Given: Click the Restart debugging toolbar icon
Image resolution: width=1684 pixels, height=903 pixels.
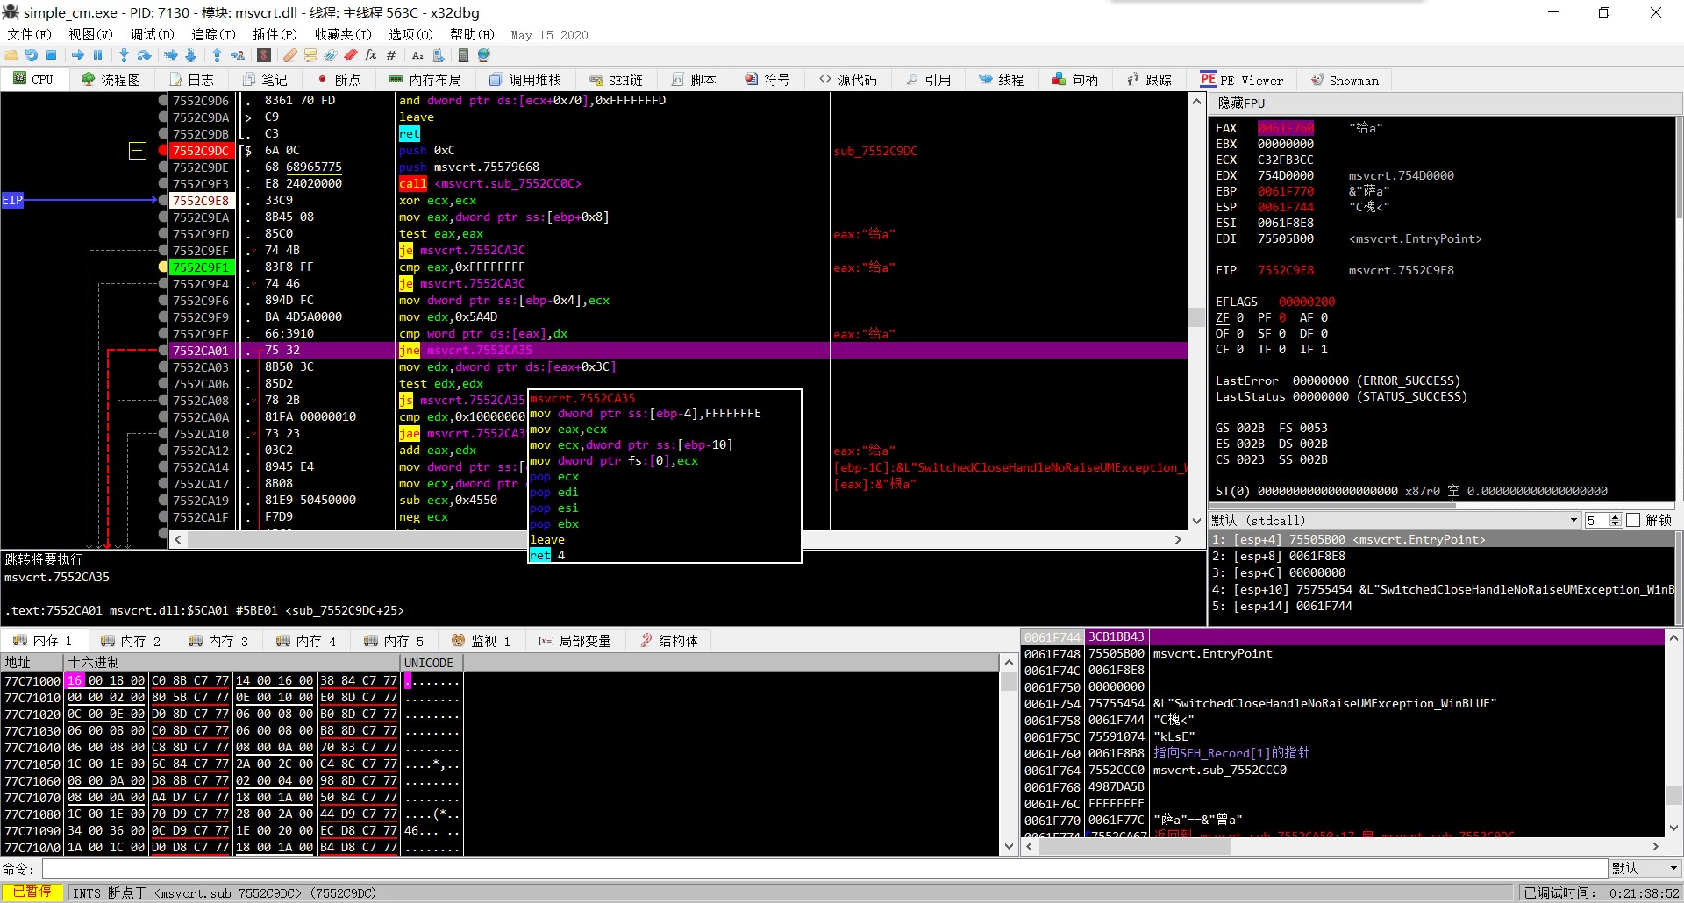Looking at the screenshot, I should pyautogui.click(x=32, y=55).
